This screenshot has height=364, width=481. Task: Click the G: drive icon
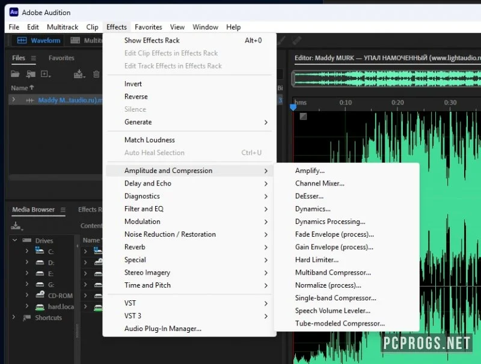click(40, 285)
